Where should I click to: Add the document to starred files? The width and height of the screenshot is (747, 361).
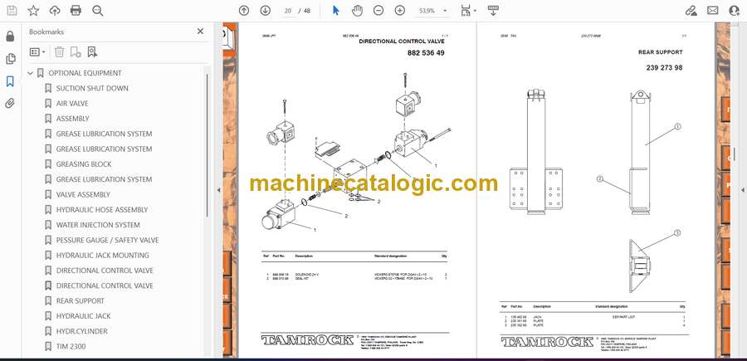pos(33,11)
